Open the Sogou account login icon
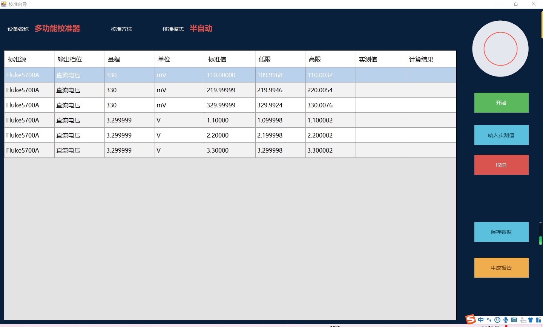 523,320
